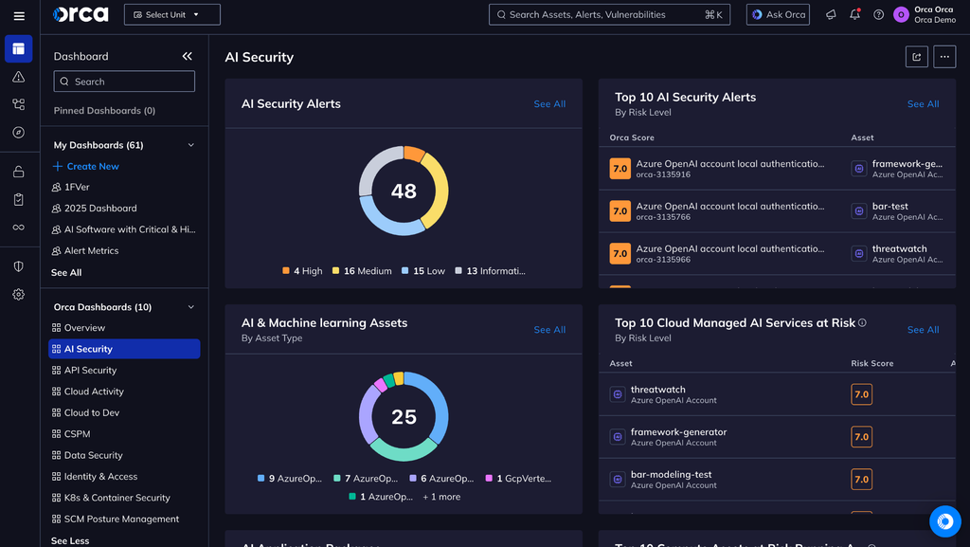Click the info icon beside Cloud Managed AI Services

point(862,323)
